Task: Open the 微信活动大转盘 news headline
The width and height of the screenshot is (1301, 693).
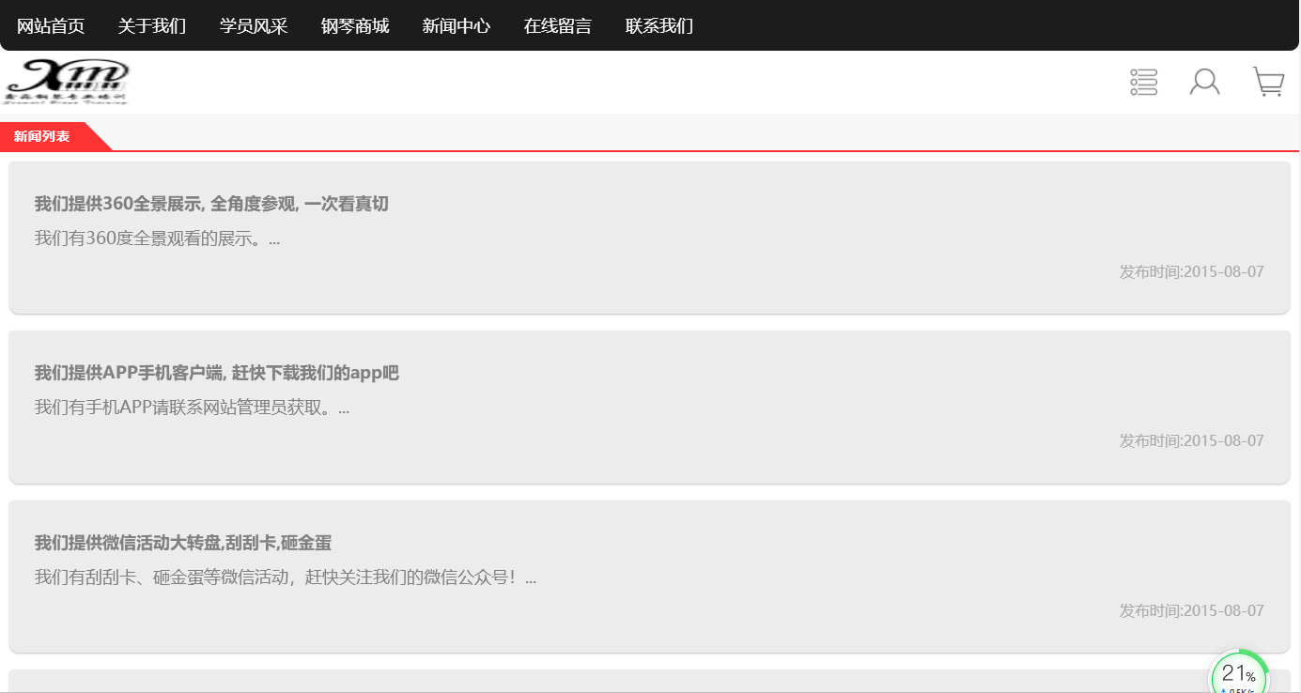Action: click(x=183, y=543)
